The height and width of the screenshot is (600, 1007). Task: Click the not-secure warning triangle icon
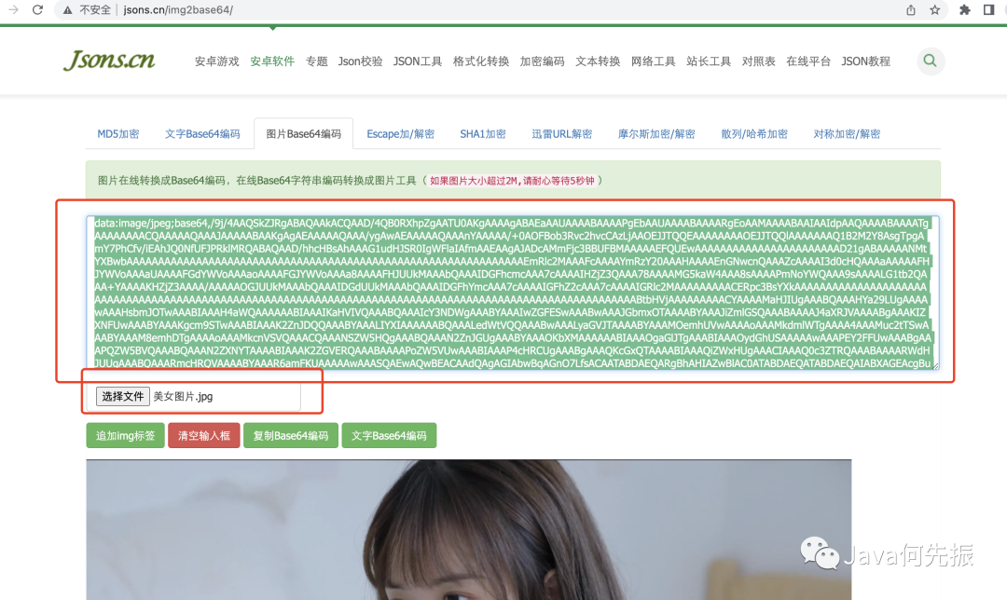[x=67, y=10]
